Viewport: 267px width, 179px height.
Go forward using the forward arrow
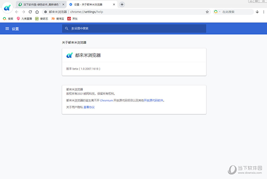(24, 12)
